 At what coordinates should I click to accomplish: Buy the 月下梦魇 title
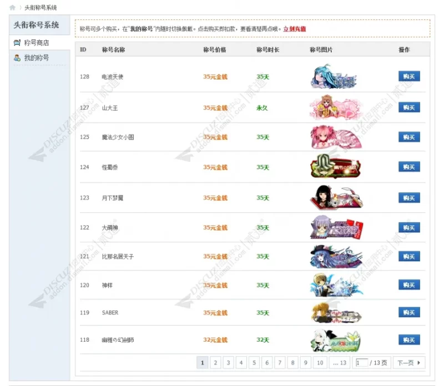point(409,198)
